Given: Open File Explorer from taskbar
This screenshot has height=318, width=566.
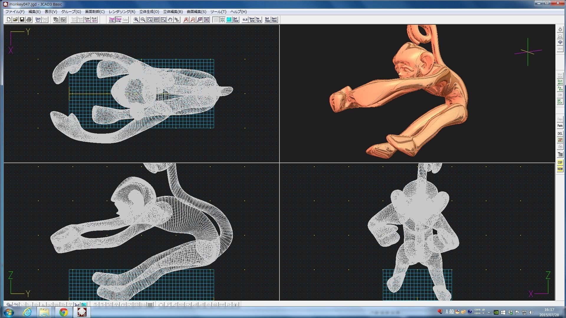Looking at the screenshot, I should (x=45, y=312).
